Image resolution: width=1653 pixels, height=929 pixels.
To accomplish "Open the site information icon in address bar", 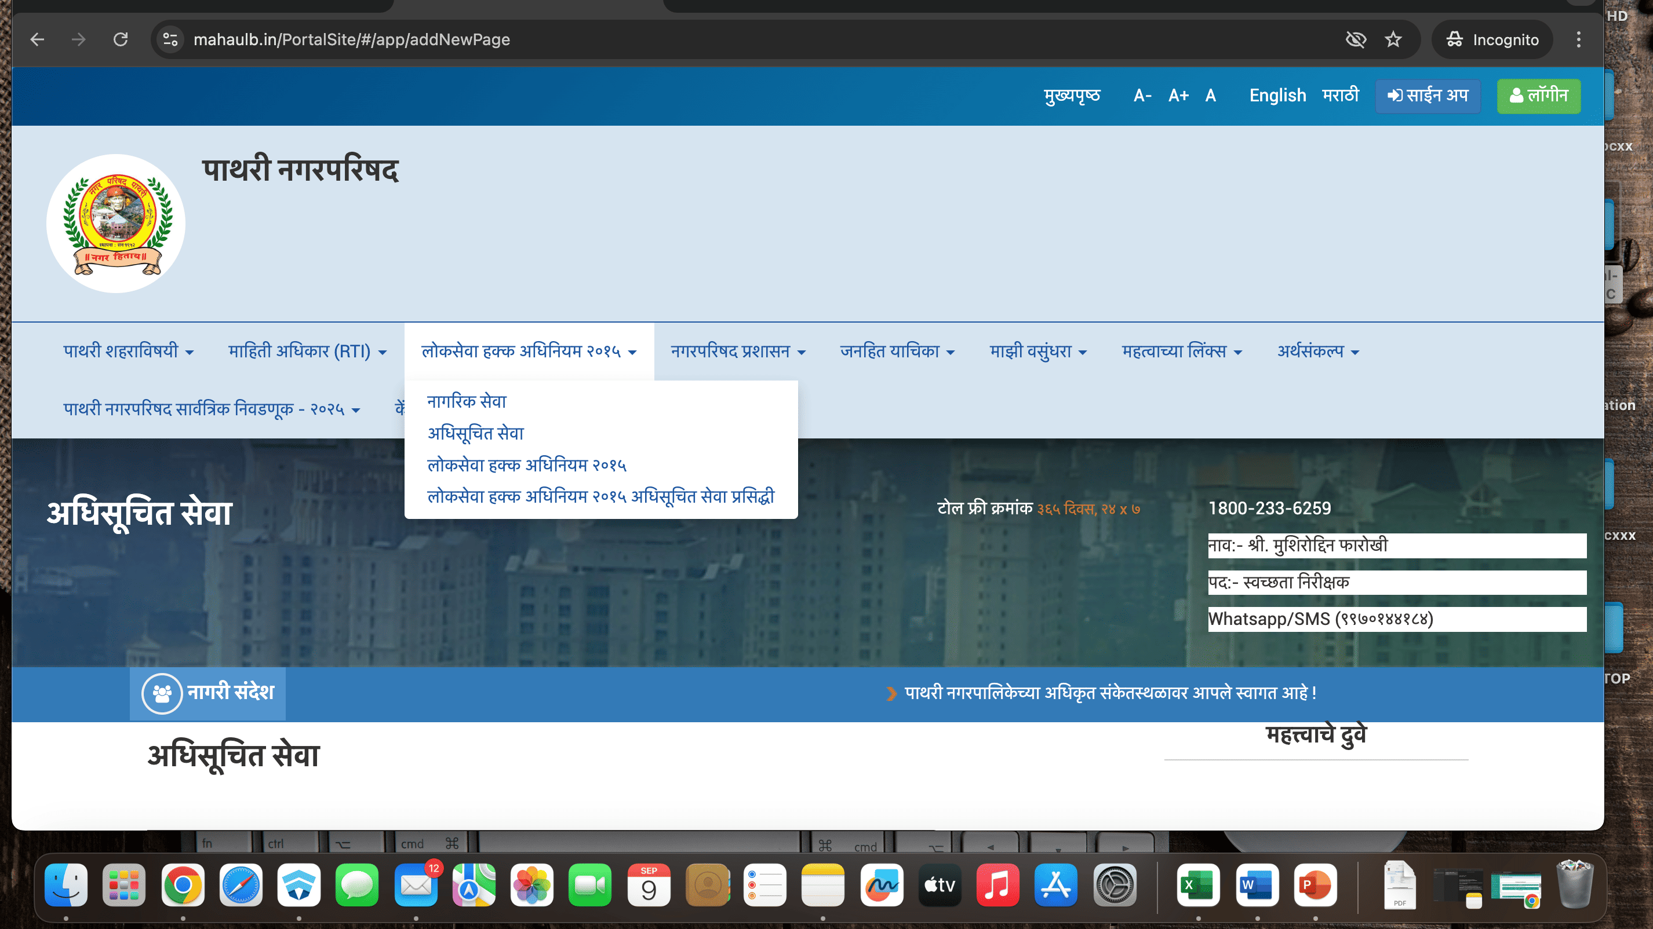I will tap(170, 40).
